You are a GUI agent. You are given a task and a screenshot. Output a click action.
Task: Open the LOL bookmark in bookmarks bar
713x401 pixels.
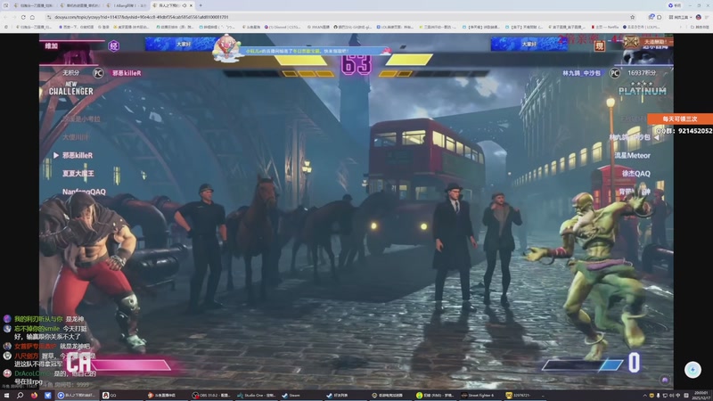tap(395, 28)
